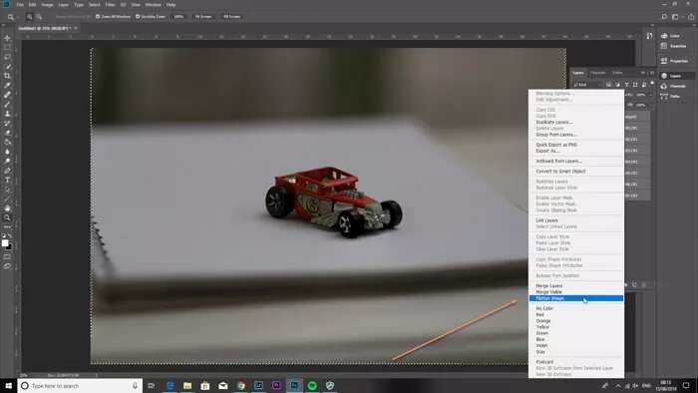The height and width of the screenshot is (393, 698).
Task: Open the Swatches panel icon
Action: (673, 46)
